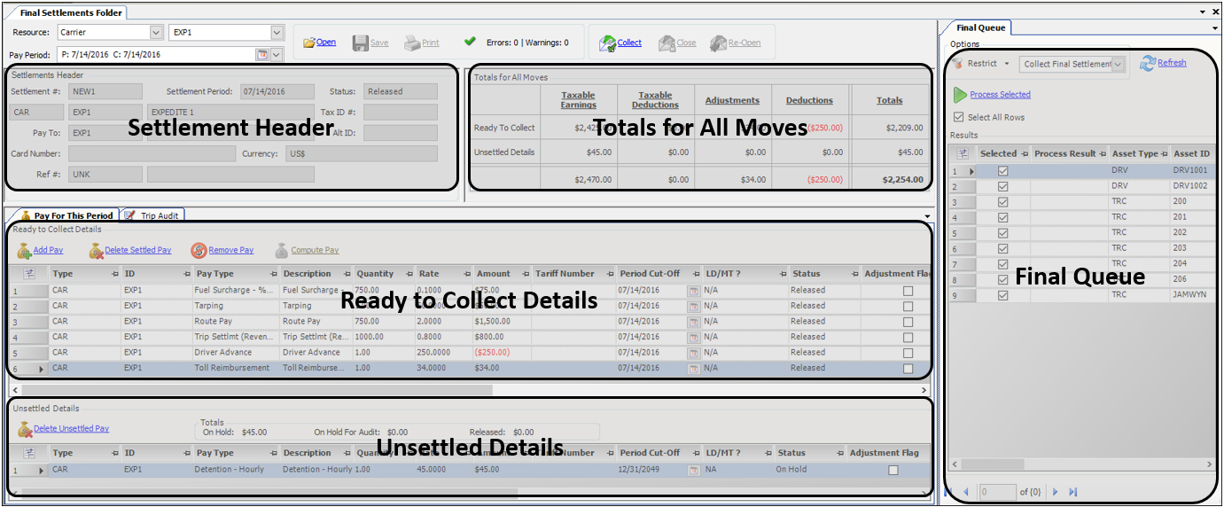Click the Restrict filter icon
This screenshot has height=507, width=1224.
point(959,64)
